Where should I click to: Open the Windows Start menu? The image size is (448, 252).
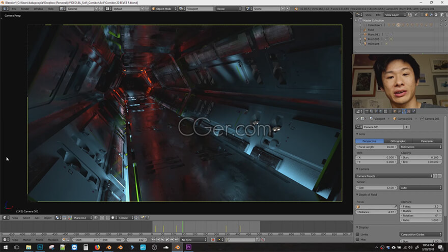(x=6, y=247)
